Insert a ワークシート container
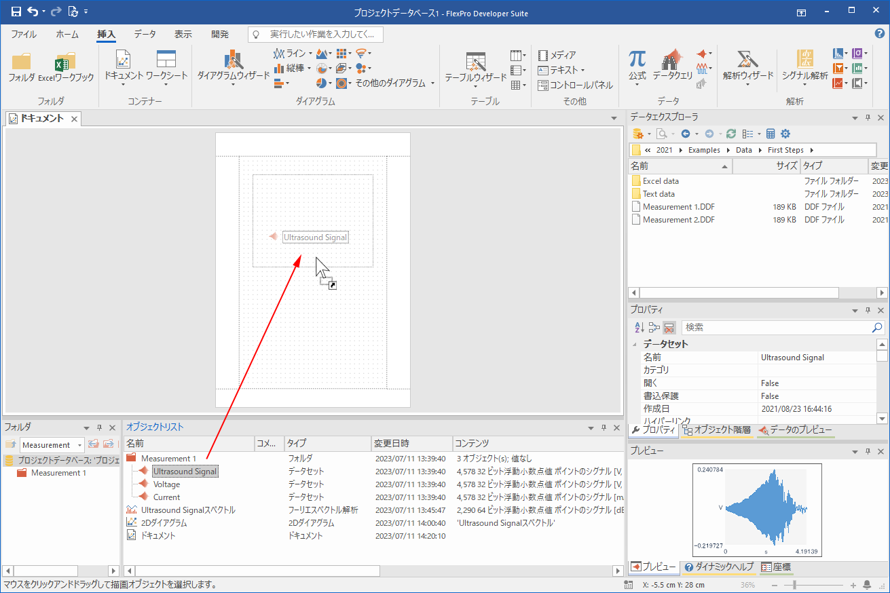Image resolution: width=890 pixels, height=593 pixels. pyautogui.click(x=166, y=68)
